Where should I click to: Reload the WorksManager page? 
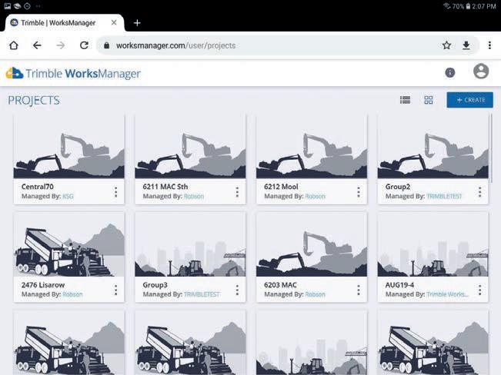point(84,45)
